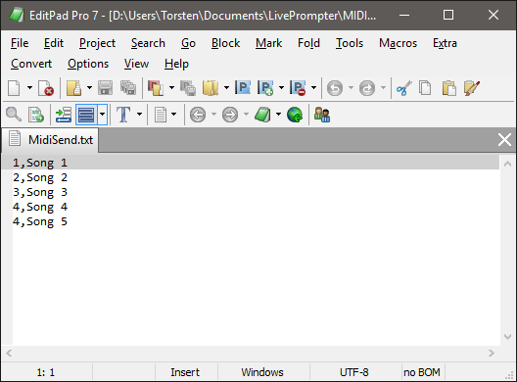Save project multiple disks icon

click(x=188, y=88)
